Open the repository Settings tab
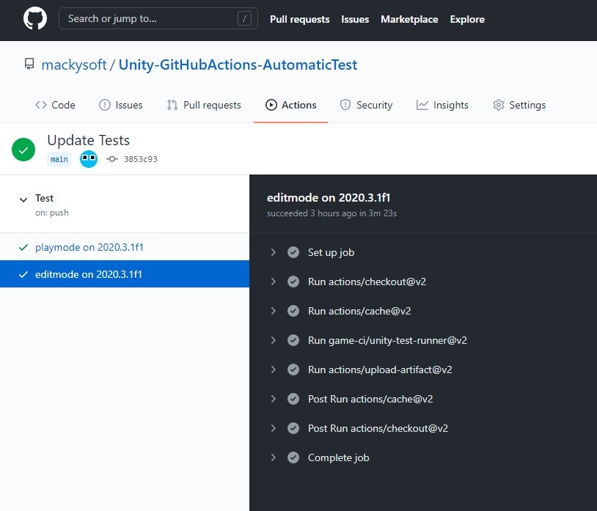Viewport: 597px width, 511px height. point(519,105)
